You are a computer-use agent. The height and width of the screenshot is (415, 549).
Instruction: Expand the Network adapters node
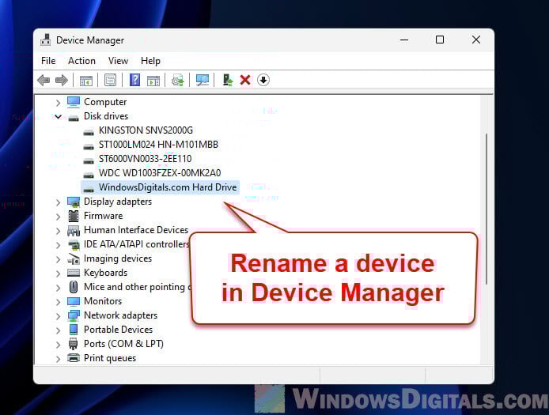(x=58, y=316)
